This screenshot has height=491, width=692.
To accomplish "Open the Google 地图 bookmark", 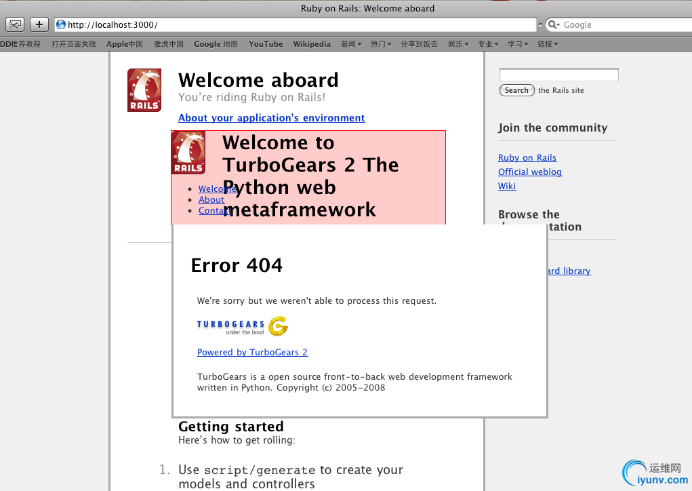I will pyautogui.click(x=216, y=44).
